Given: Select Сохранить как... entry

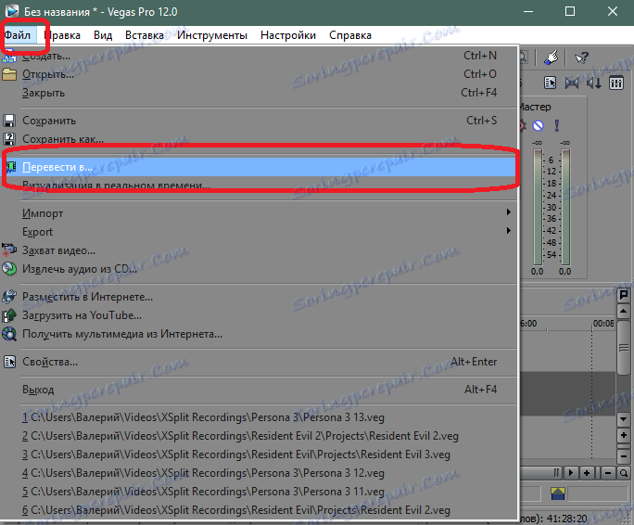Looking at the screenshot, I should (x=260, y=139).
